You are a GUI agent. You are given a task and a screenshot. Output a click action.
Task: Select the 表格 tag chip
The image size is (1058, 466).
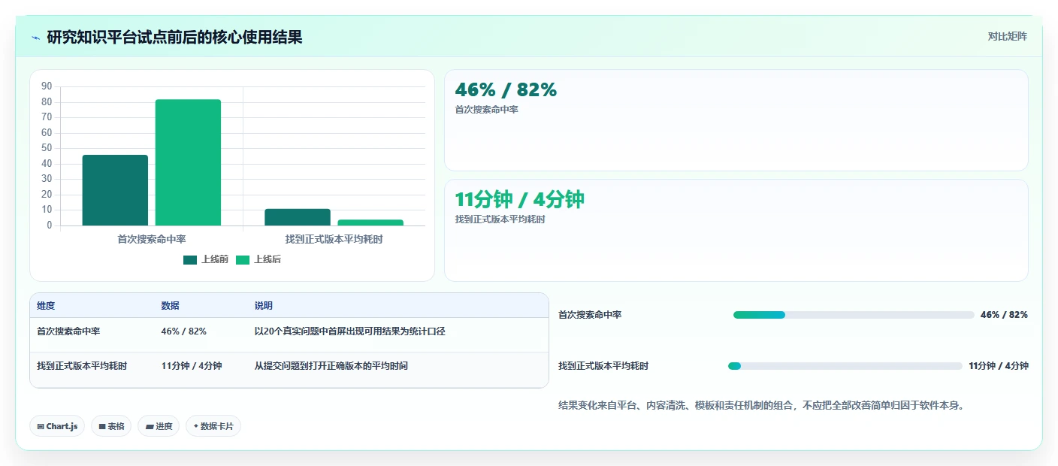(111, 426)
